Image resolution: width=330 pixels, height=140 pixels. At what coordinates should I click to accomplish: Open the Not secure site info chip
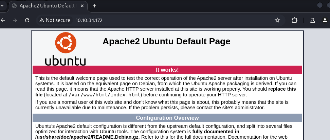point(54,20)
